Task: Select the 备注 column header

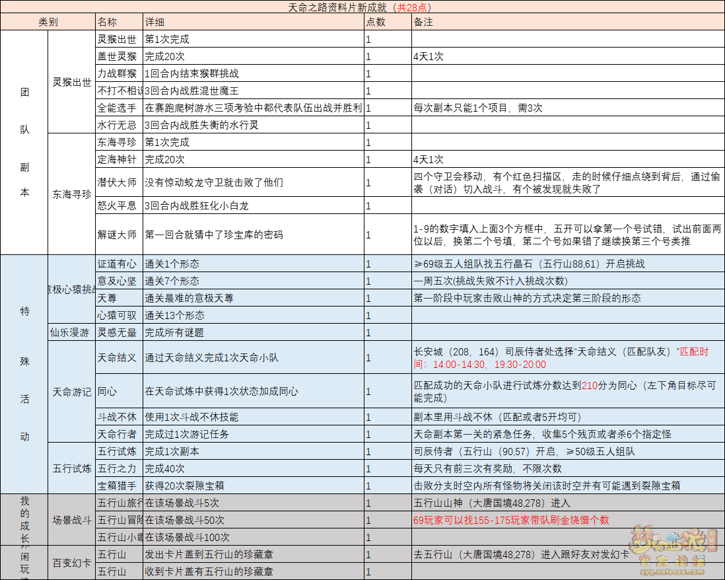Action: tap(569, 22)
